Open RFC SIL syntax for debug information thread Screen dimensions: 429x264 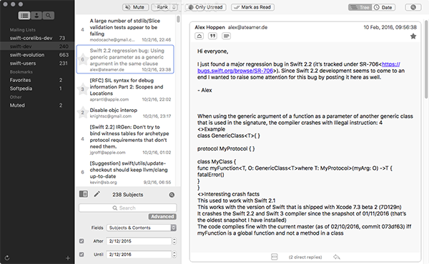click(125, 90)
